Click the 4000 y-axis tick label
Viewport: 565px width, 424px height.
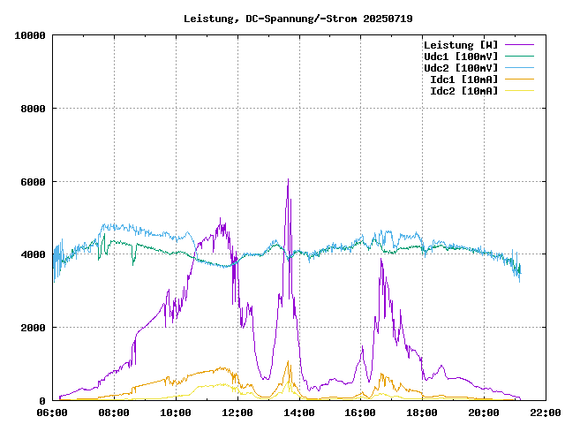point(34,254)
